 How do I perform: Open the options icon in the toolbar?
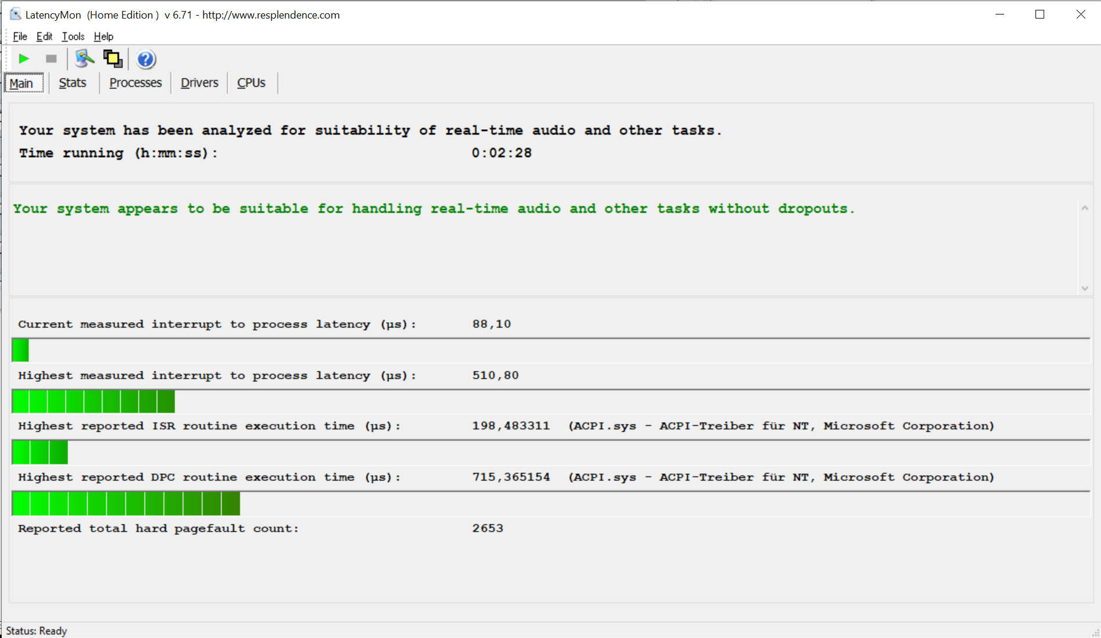pyautogui.click(x=85, y=59)
